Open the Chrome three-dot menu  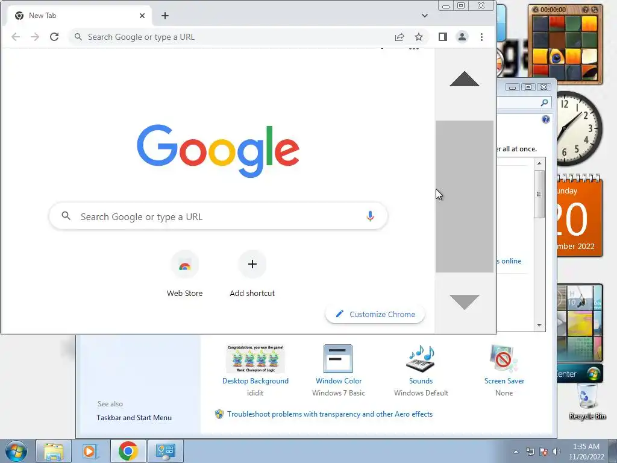481,37
